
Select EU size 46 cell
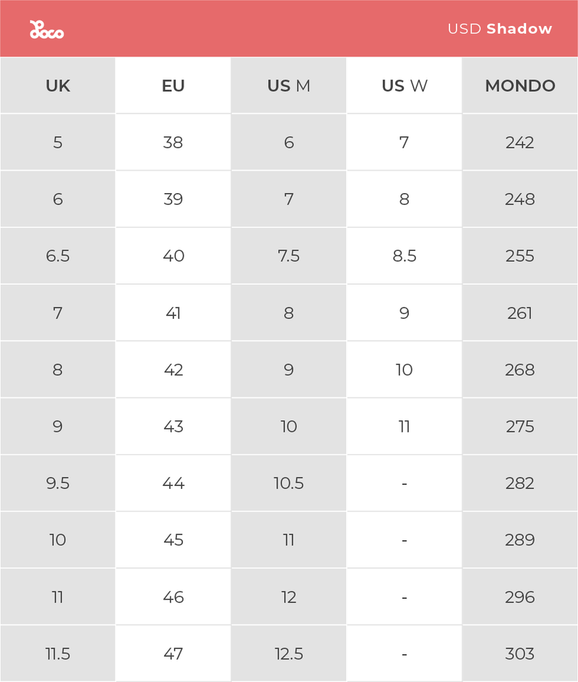coord(173,597)
